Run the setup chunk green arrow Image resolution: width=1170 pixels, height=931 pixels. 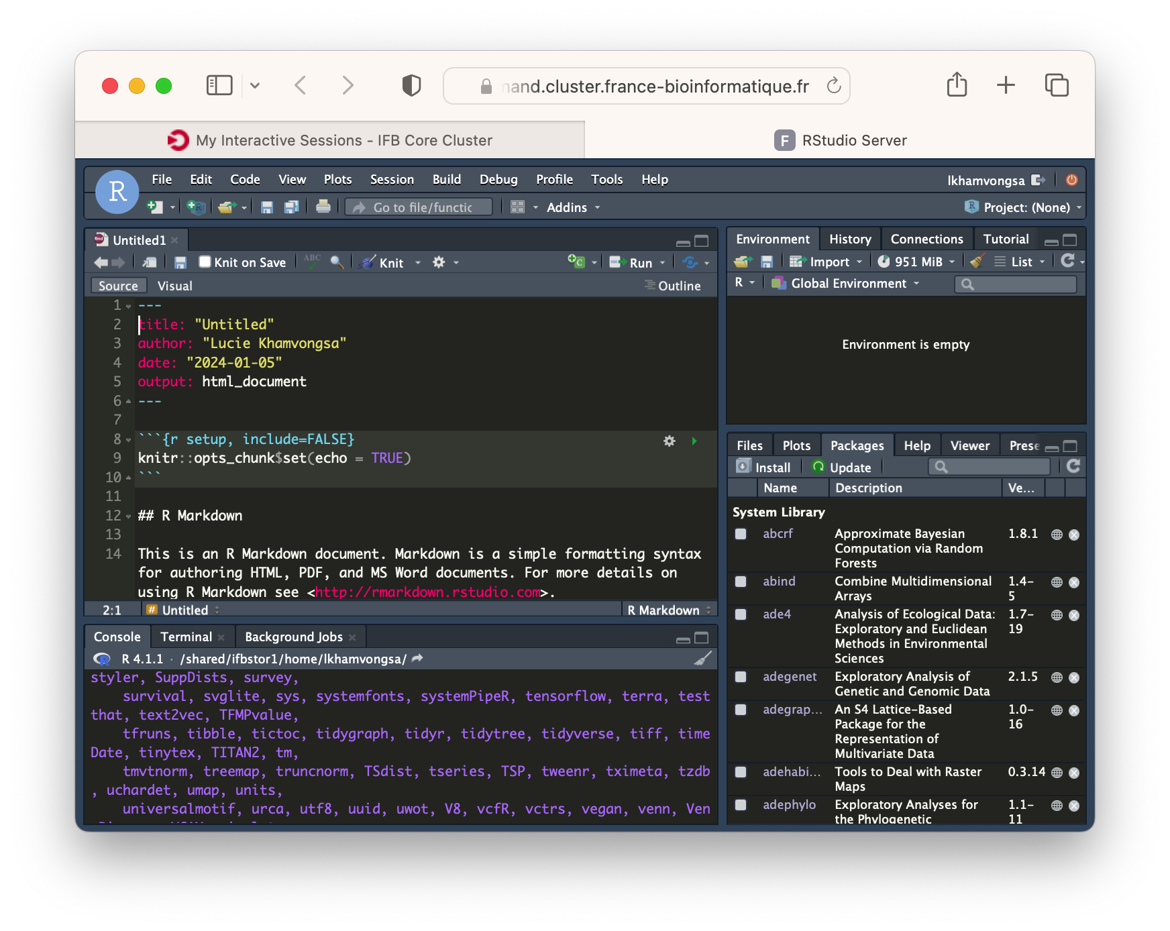pyautogui.click(x=694, y=441)
